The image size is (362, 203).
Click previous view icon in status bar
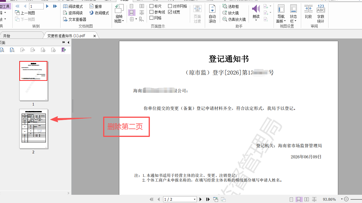[216, 199]
